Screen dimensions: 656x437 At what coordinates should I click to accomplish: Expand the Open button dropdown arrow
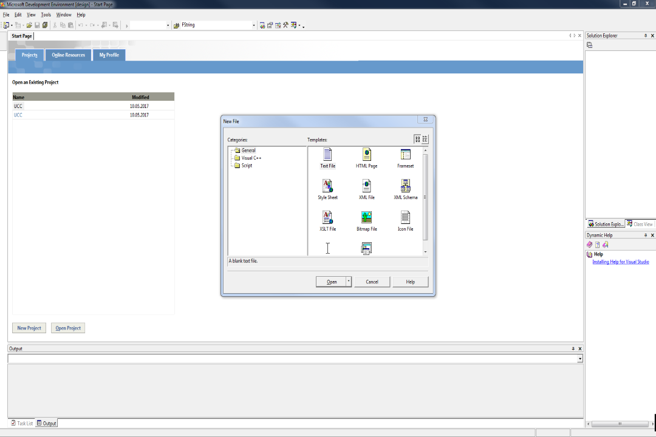click(349, 282)
